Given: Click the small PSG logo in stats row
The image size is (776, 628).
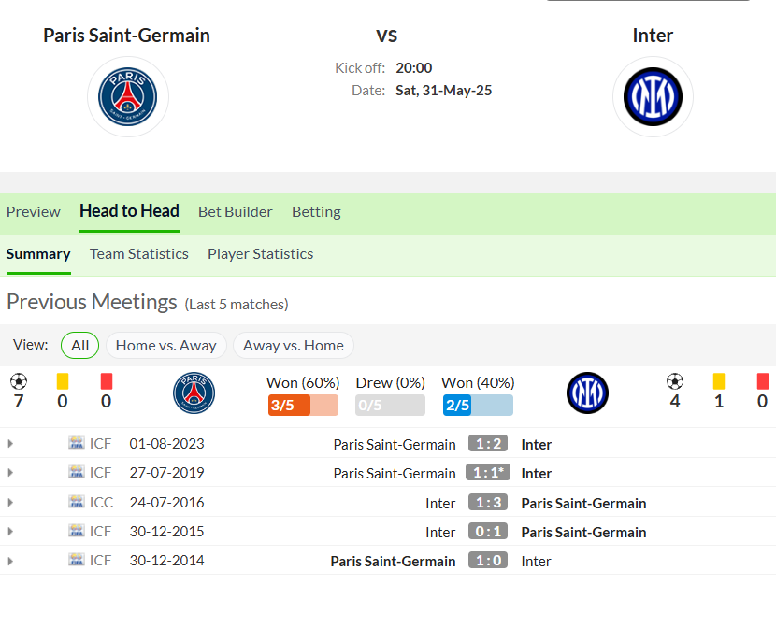Looking at the screenshot, I should [x=194, y=392].
